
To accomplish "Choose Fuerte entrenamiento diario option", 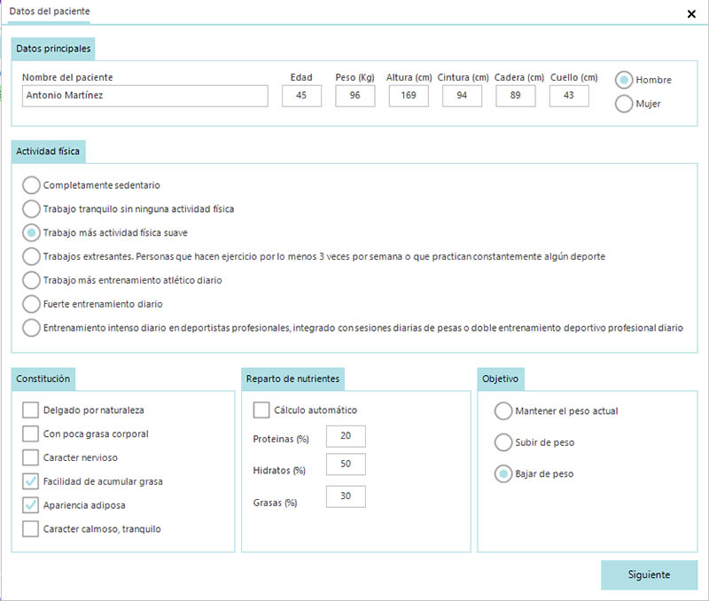I will [x=31, y=304].
